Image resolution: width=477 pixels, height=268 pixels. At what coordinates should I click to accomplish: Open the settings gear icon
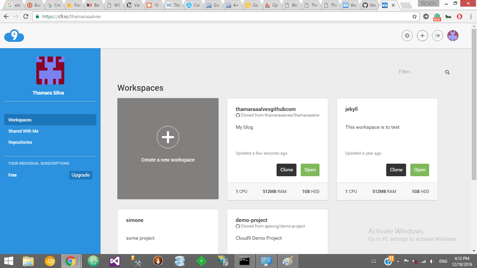[407, 36]
